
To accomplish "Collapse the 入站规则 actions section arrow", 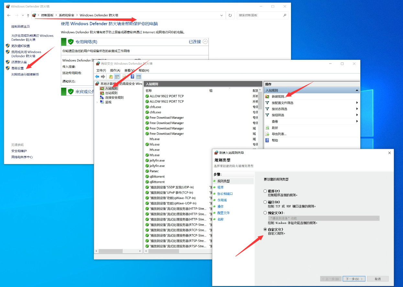I will [357, 90].
